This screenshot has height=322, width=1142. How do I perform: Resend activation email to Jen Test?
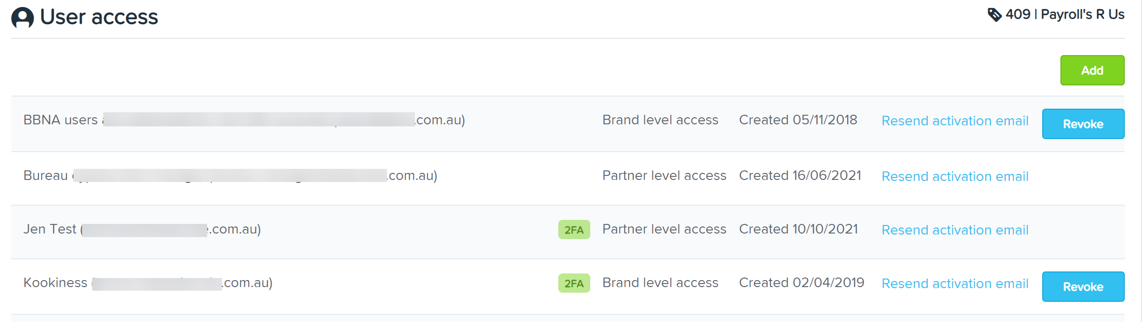[955, 230]
